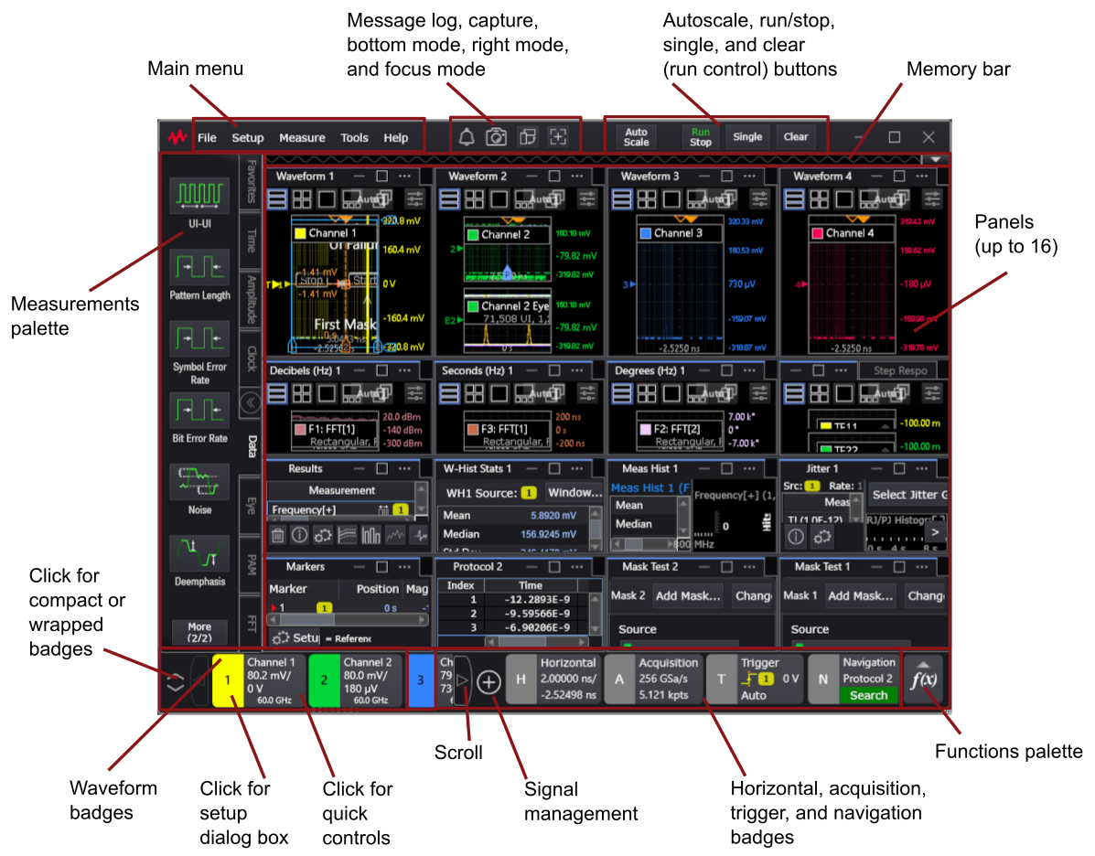Select the Noise measurement icon
This screenshot has width=1095, height=856.
[199, 482]
